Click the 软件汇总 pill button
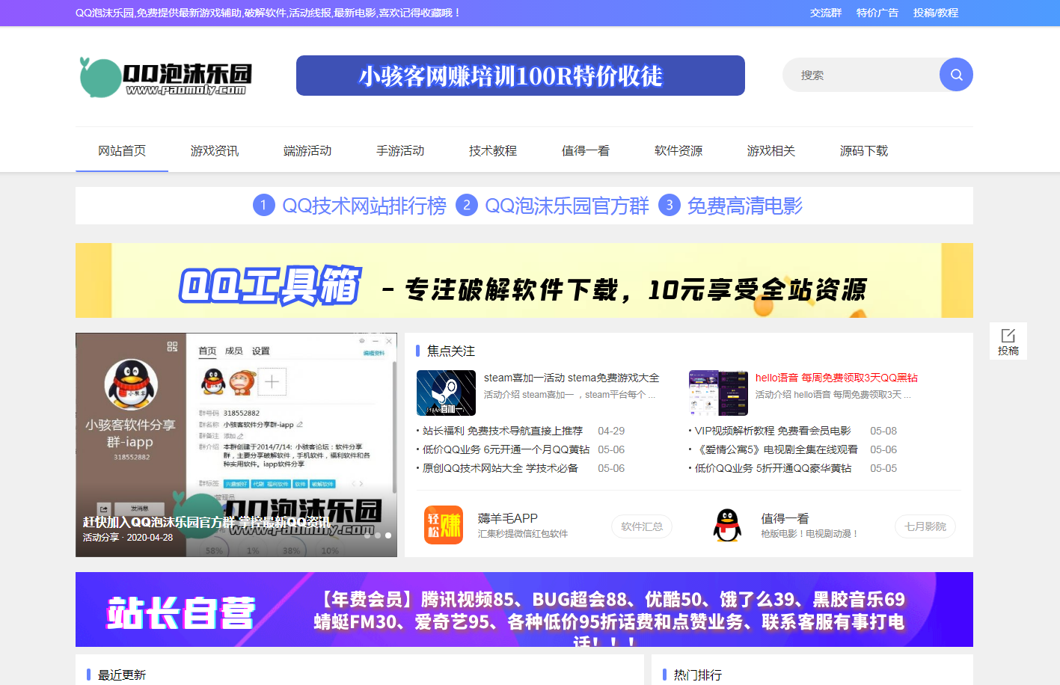The width and height of the screenshot is (1060, 685). (642, 526)
